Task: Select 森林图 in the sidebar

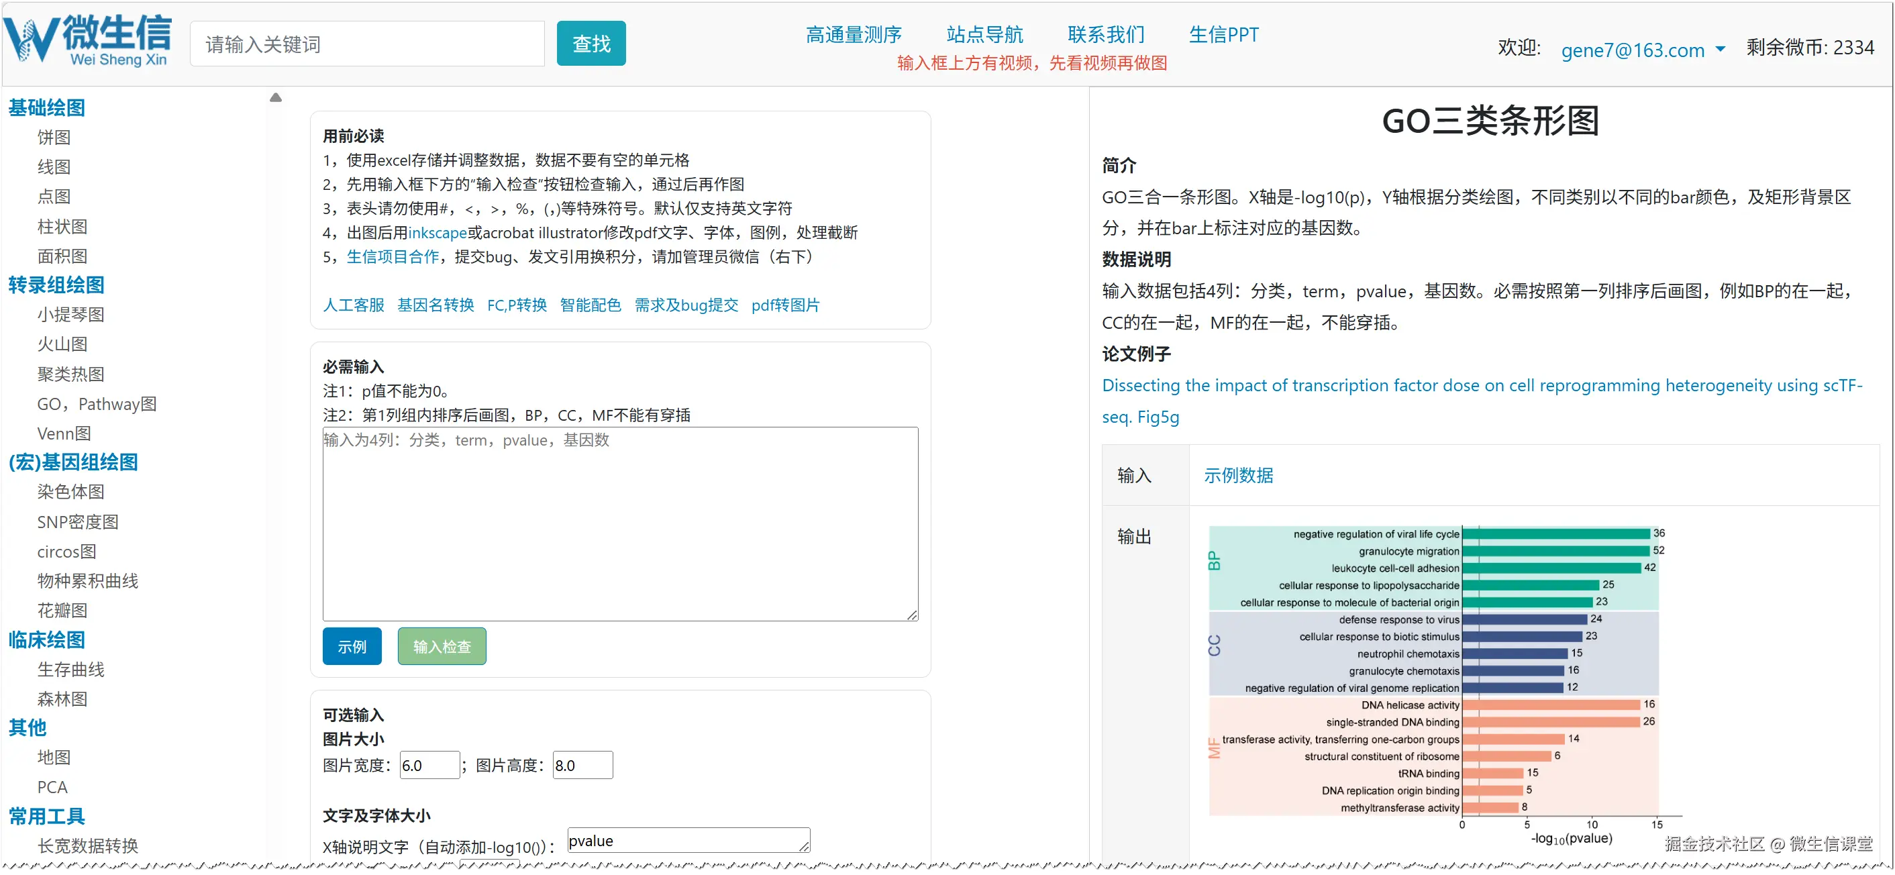Action: (x=62, y=699)
